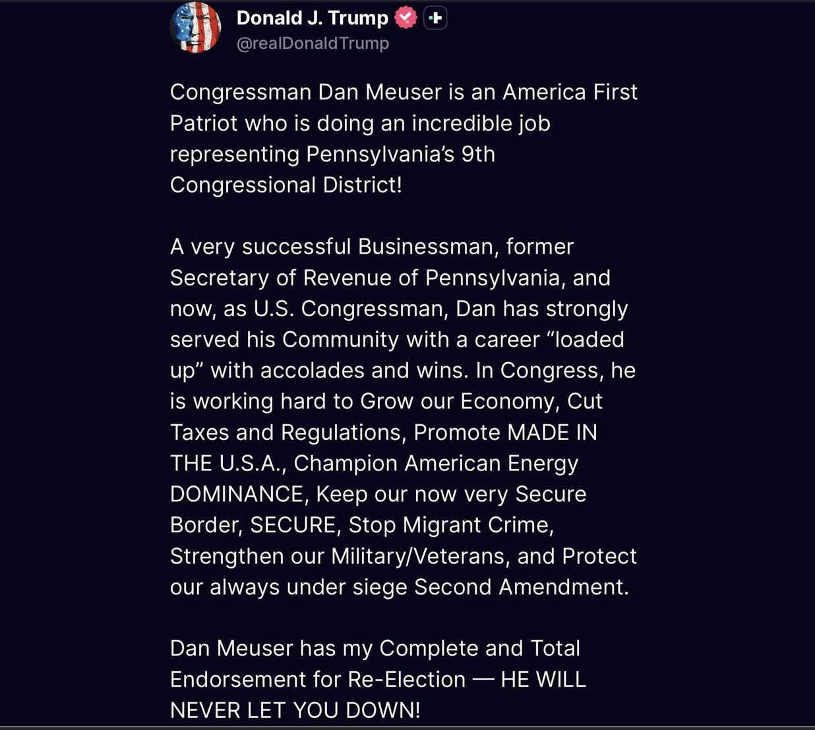Click the all-caps word "DOMINANCE"
The image size is (815, 730).
[x=236, y=494]
